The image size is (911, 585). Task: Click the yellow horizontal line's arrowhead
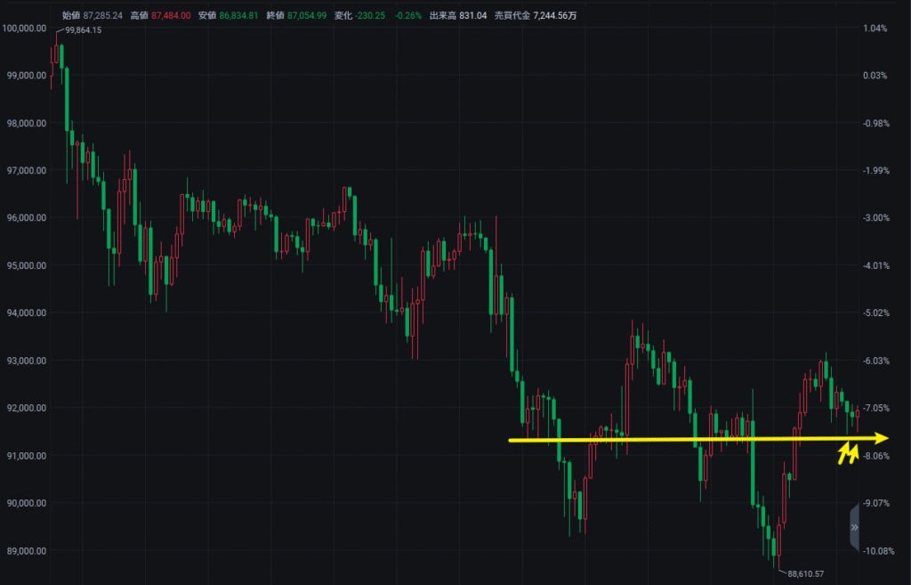[882, 437]
